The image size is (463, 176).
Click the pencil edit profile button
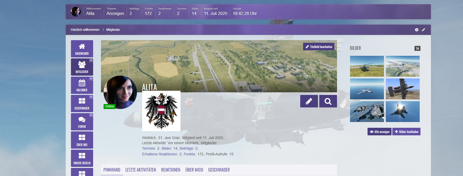309,101
